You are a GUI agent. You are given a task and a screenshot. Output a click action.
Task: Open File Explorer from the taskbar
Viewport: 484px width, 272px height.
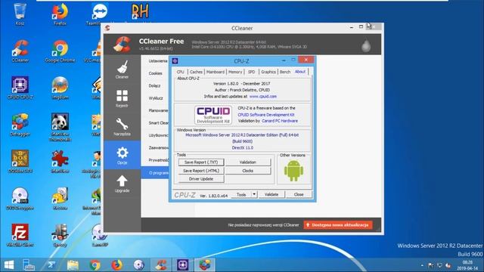point(73,265)
